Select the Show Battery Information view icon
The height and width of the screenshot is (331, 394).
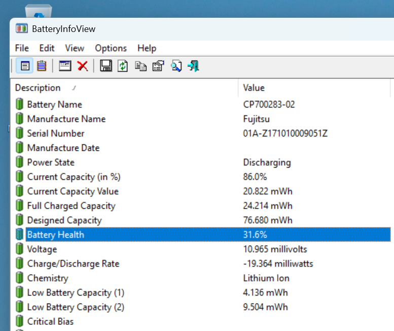click(25, 66)
